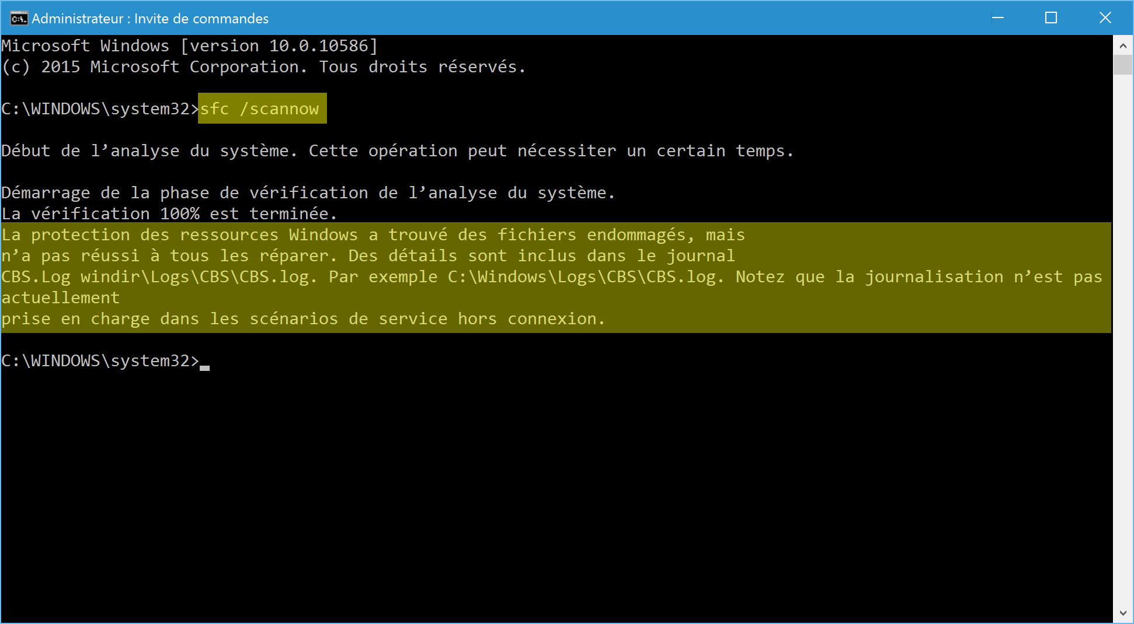Click the highlighted sfc /scannow command
Viewport: 1134px width, 624px height.
click(x=262, y=108)
